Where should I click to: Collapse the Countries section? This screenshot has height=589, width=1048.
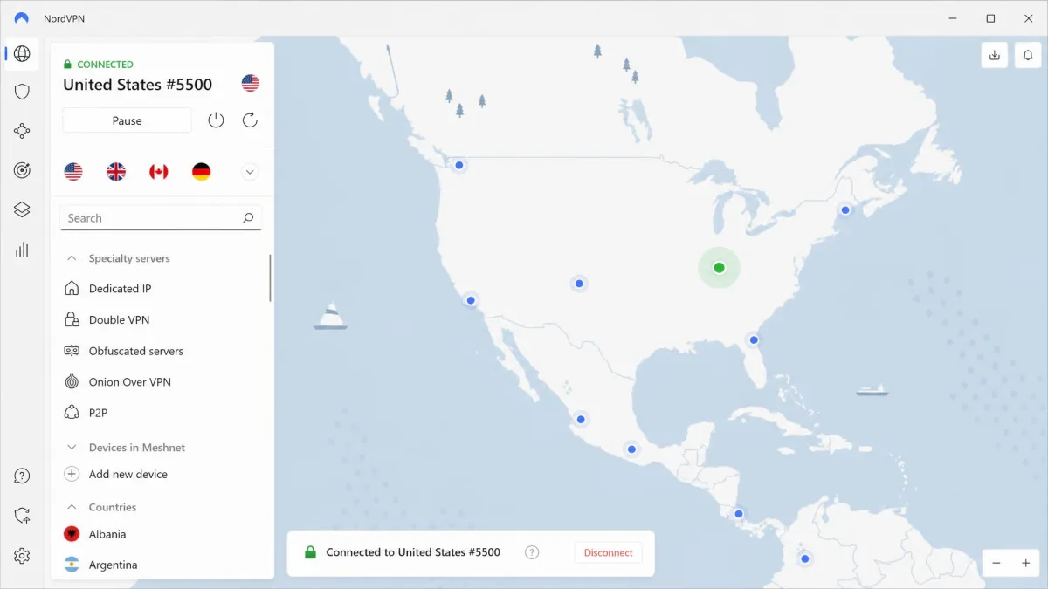tap(72, 507)
